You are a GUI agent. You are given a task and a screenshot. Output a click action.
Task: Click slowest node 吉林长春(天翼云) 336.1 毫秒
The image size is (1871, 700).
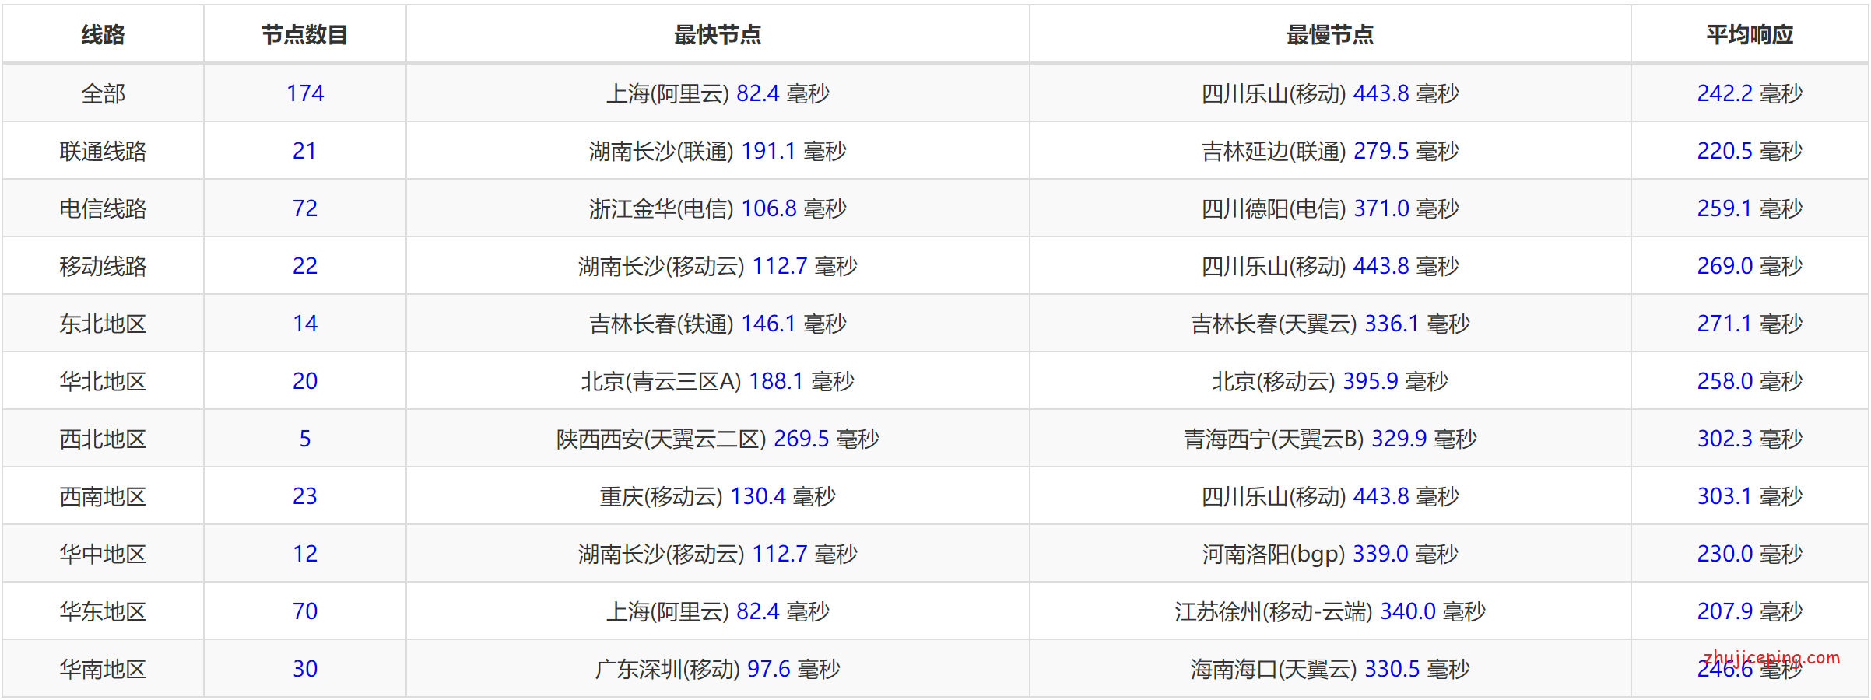1330,324
